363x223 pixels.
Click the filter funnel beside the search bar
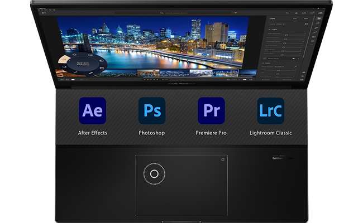coord(236,13)
